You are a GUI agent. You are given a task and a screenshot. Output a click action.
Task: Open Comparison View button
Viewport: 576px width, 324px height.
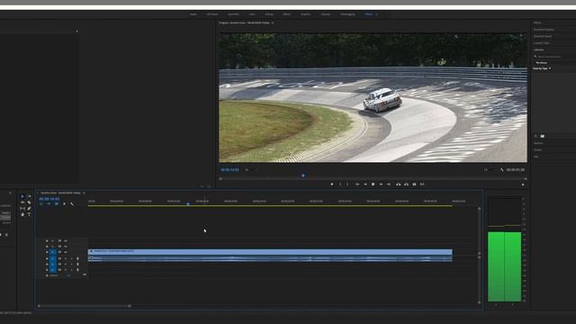422,184
